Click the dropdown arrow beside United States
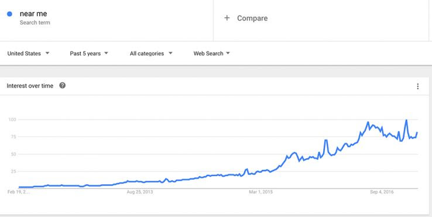432x217 pixels. pos(47,53)
